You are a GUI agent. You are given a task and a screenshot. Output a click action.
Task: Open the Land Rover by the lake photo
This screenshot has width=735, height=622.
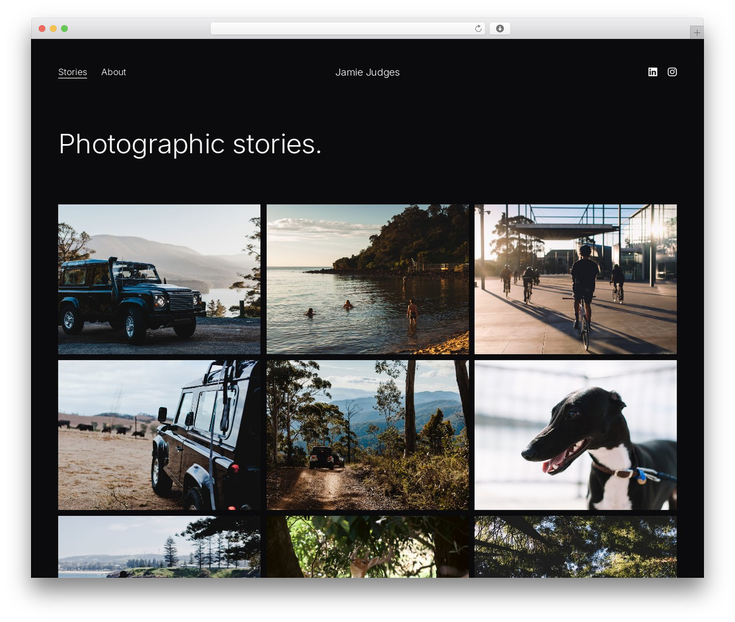(159, 279)
